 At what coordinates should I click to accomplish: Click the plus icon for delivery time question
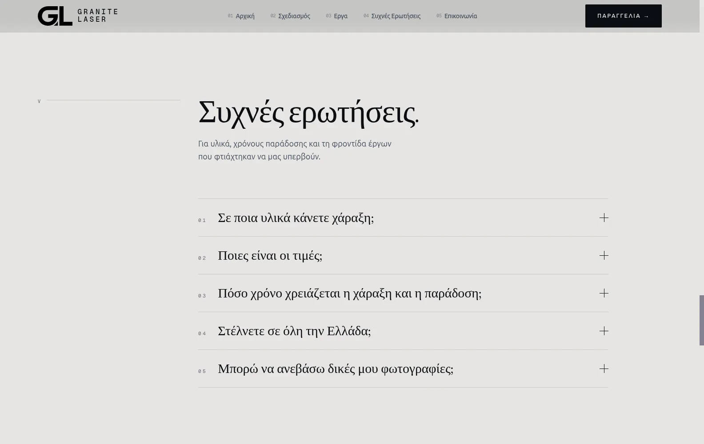pyautogui.click(x=604, y=293)
